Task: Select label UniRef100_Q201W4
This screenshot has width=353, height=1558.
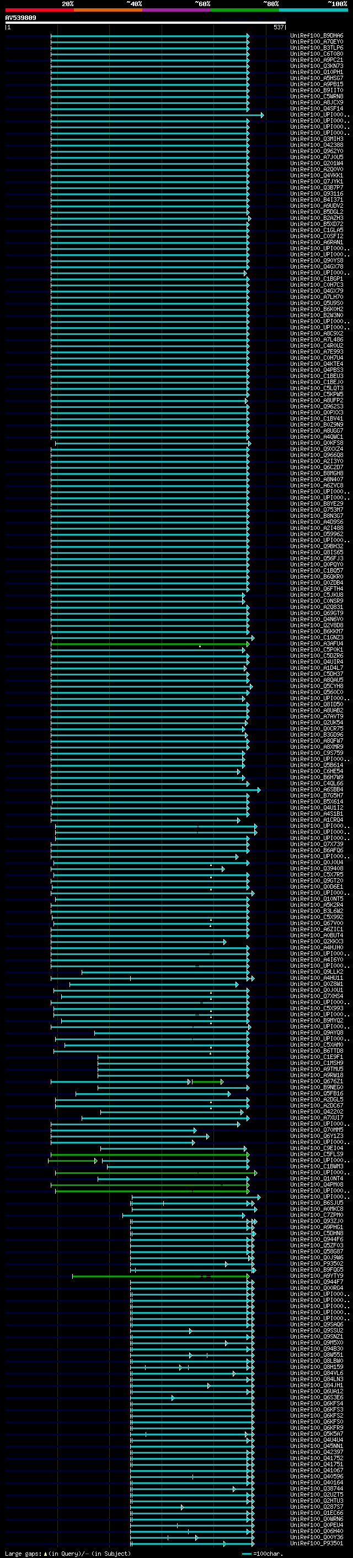Action: tap(317, 163)
